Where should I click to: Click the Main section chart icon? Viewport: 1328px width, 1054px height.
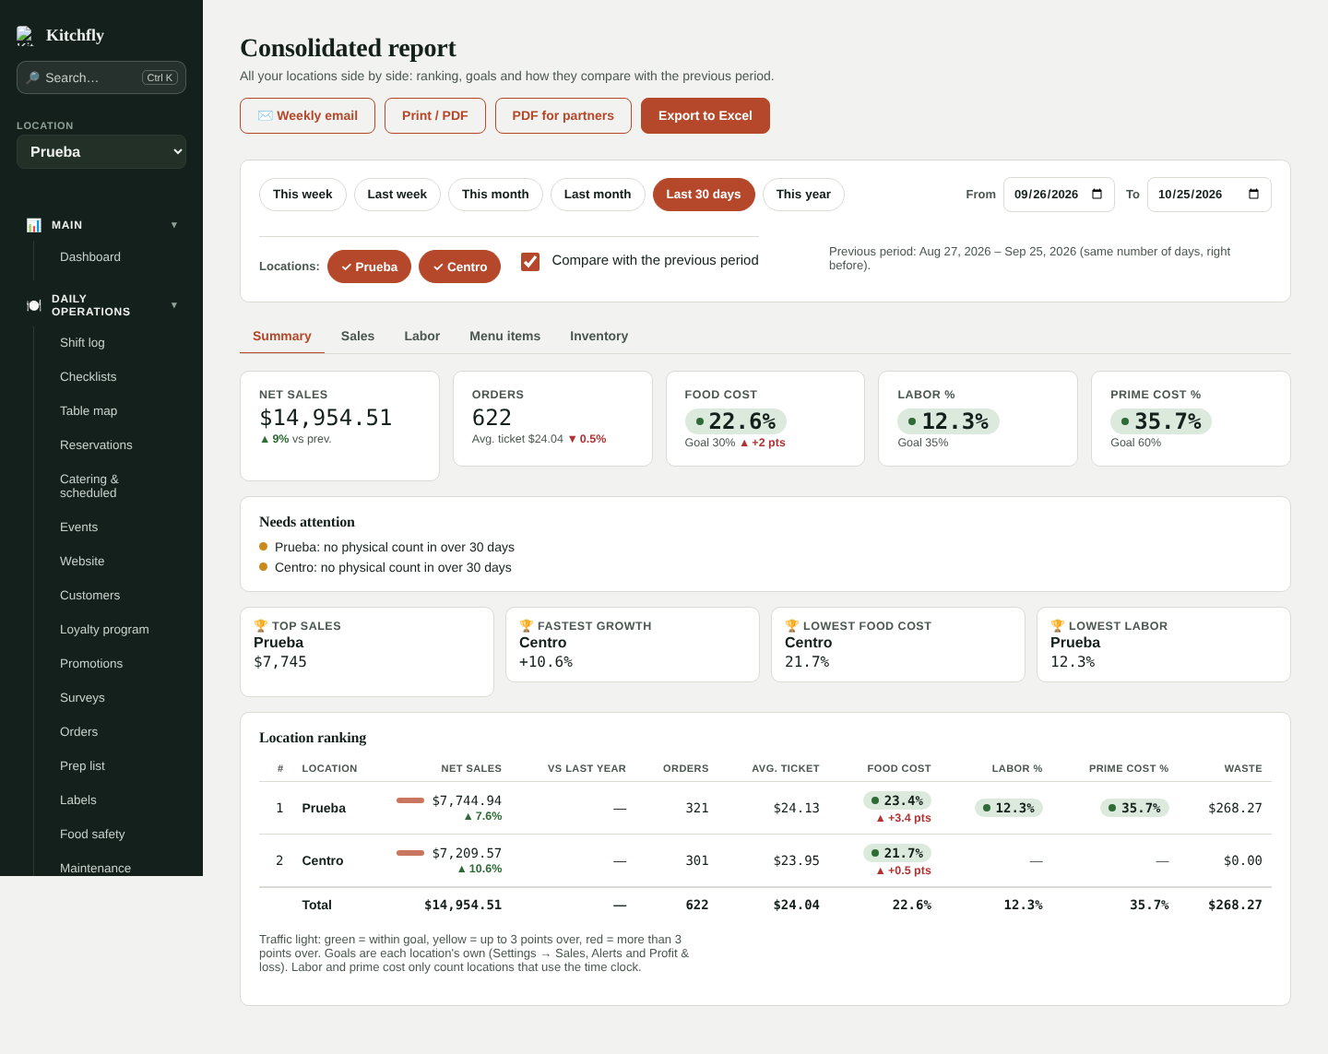tap(34, 225)
